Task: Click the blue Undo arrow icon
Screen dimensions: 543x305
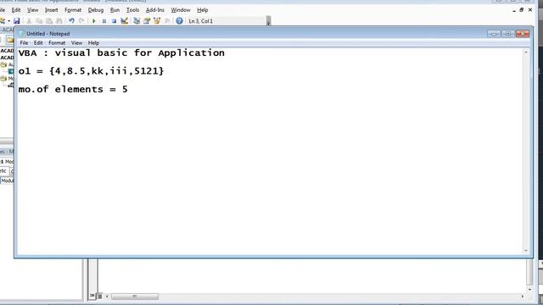Action: [71, 21]
